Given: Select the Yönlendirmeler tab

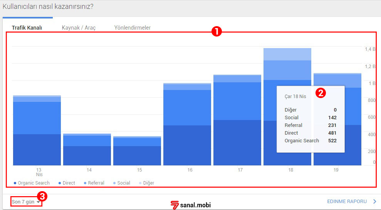Looking at the screenshot, I should pyautogui.click(x=132, y=28).
